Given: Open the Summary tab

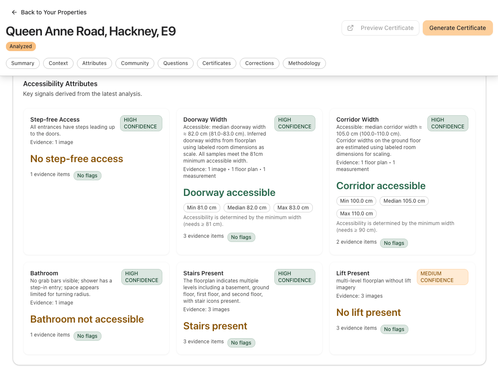Looking at the screenshot, I should pyautogui.click(x=22, y=63).
